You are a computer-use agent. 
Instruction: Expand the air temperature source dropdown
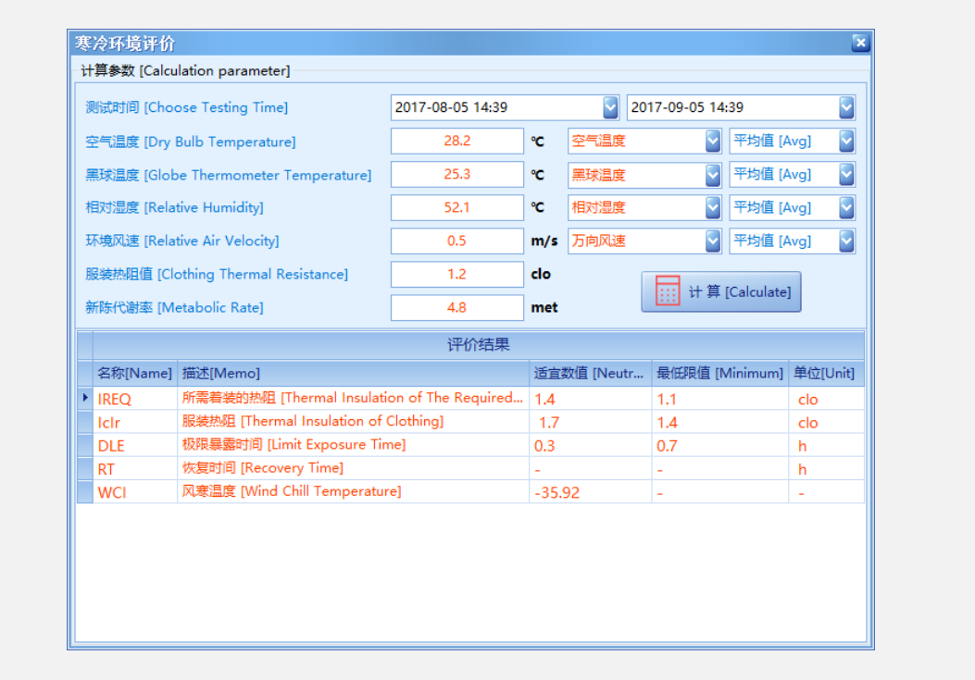tap(712, 142)
